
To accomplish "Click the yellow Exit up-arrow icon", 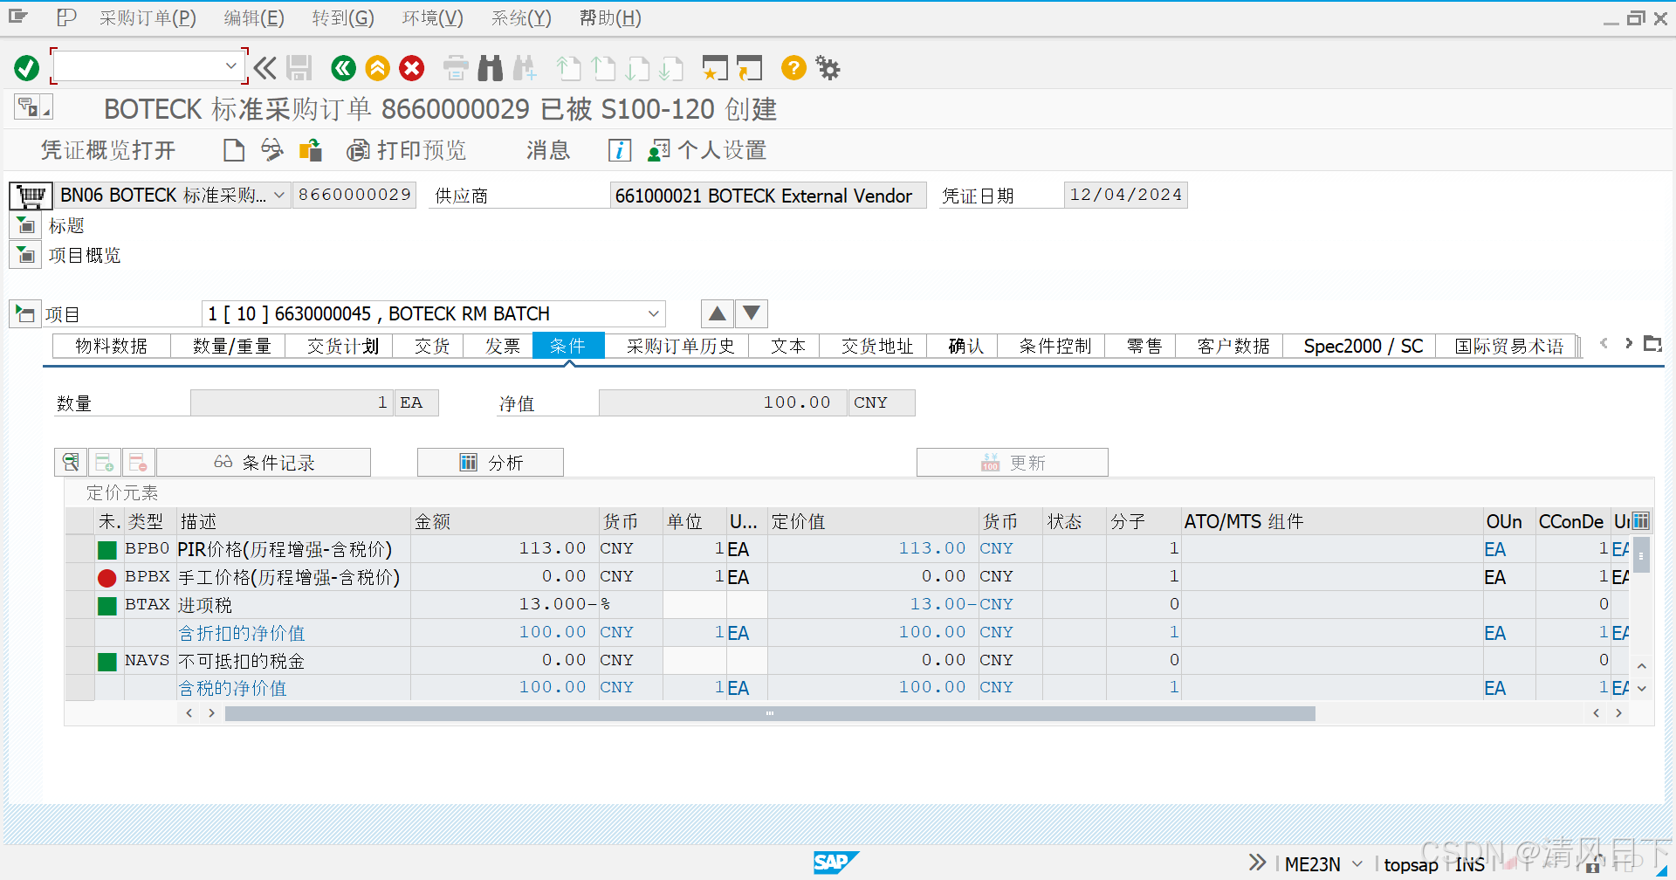I will coord(377,67).
